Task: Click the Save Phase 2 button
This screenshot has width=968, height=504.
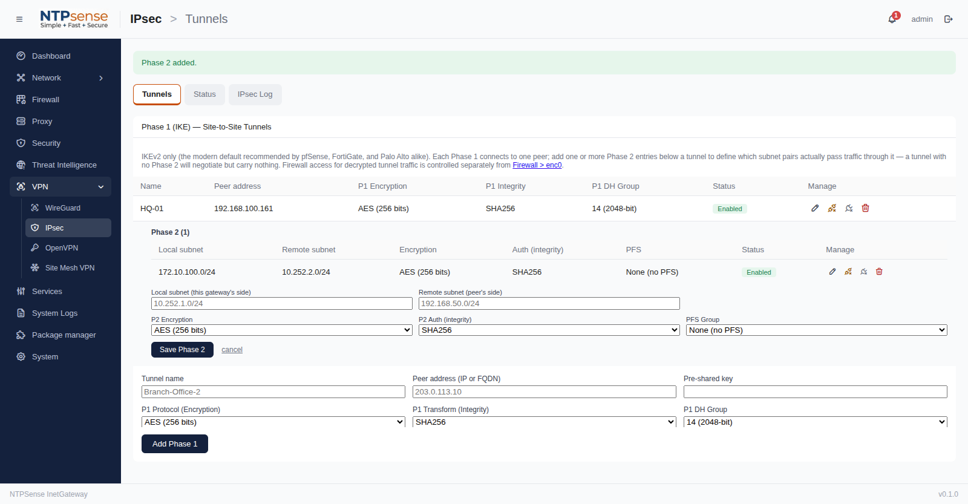Action: click(182, 350)
